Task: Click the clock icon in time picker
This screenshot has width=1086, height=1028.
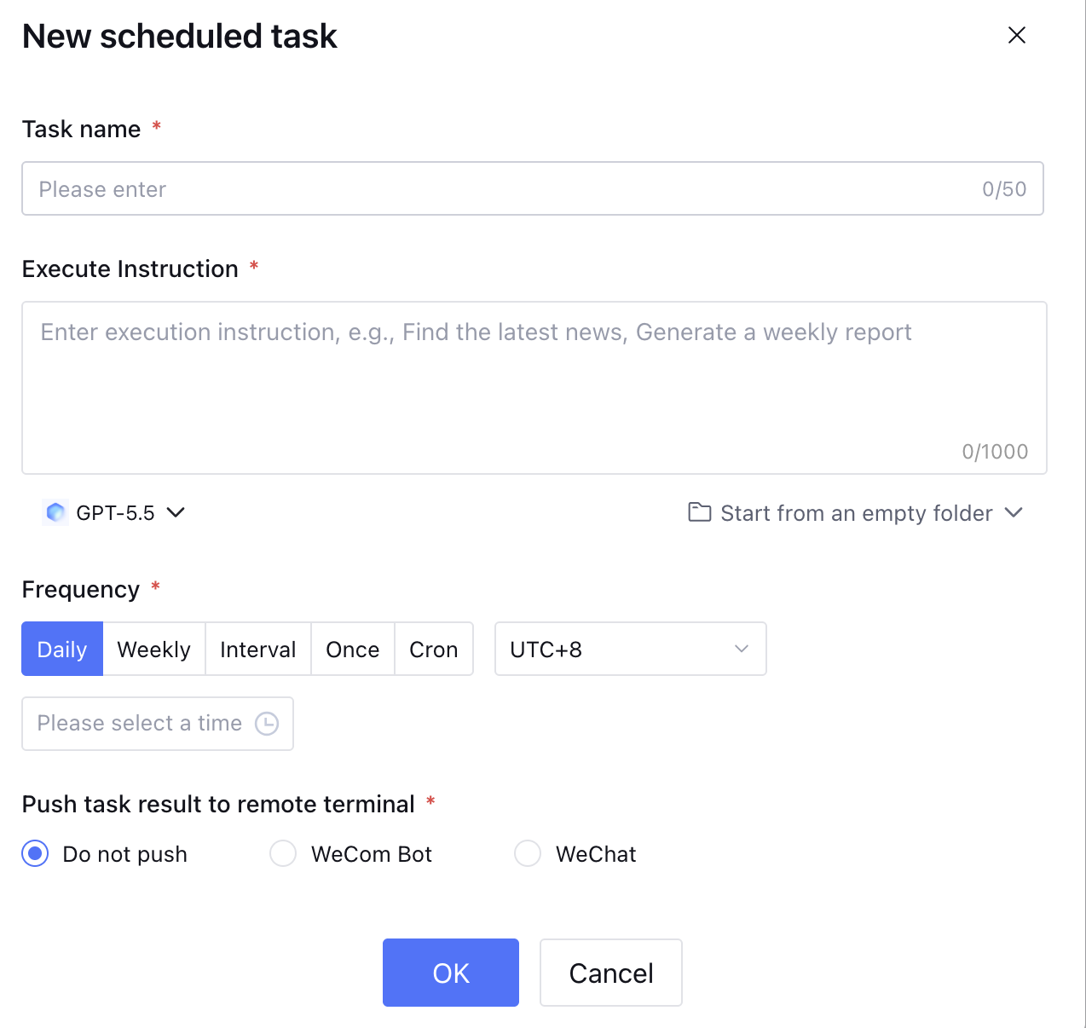Action: pos(267,724)
